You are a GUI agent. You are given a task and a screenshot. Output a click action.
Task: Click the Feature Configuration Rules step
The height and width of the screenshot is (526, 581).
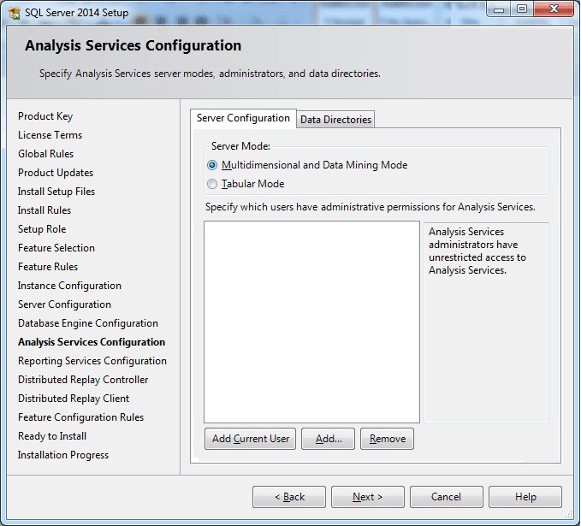[x=80, y=417]
